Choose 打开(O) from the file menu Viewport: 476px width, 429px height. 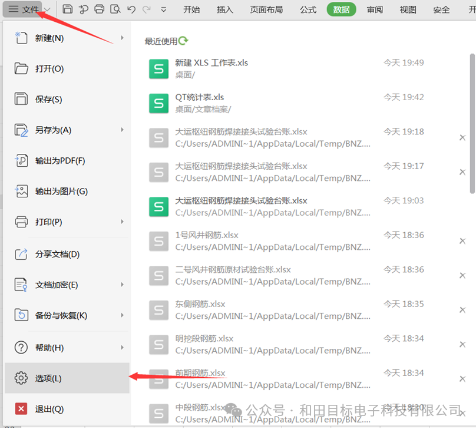(x=67, y=69)
